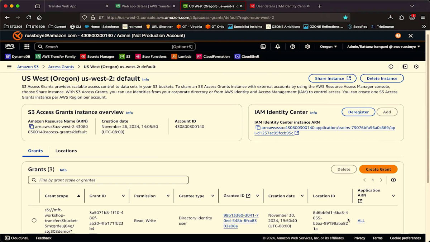Image resolution: width=430 pixels, height=242 pixels.
Task: Open Feedback in the footer
Action: (x=44, y=238)
